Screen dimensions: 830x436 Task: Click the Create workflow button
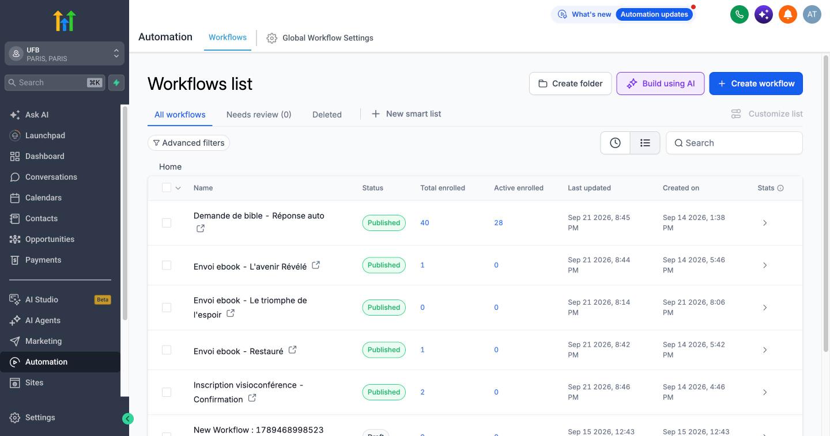(x=756, y=84)
